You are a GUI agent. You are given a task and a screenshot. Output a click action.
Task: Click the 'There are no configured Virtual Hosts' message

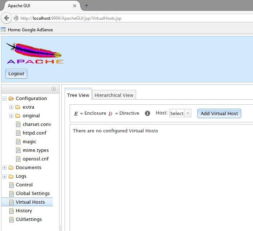[115, 131]
